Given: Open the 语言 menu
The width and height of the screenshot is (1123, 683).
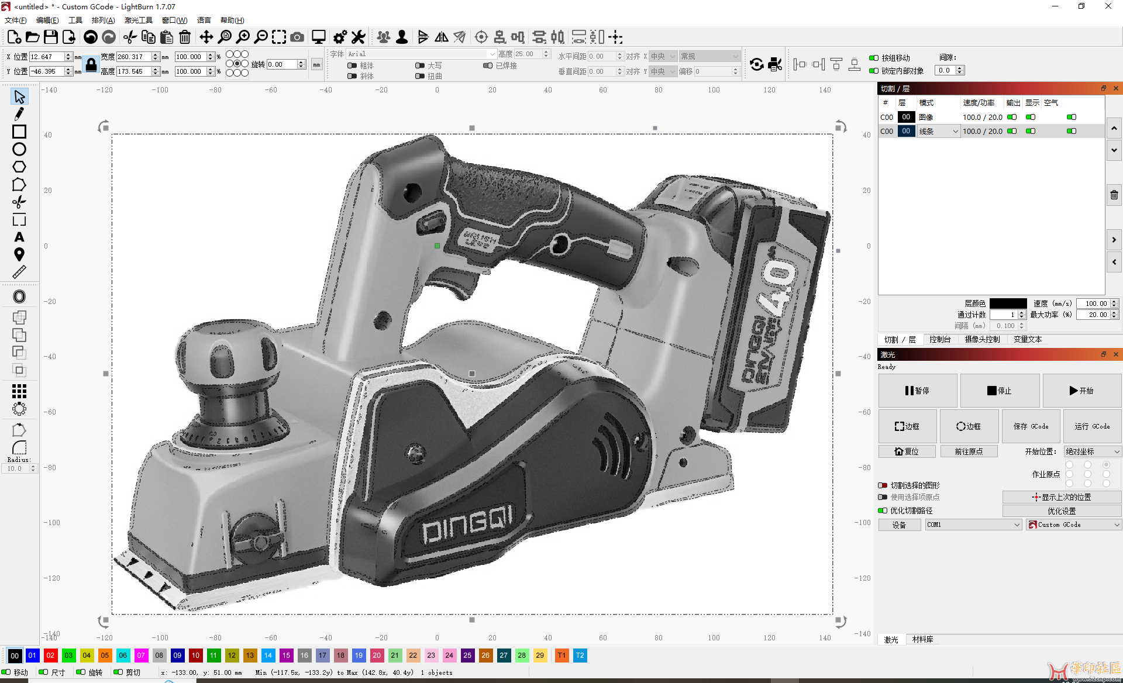Looking at the screenshot, I should (x=204, y=20).
